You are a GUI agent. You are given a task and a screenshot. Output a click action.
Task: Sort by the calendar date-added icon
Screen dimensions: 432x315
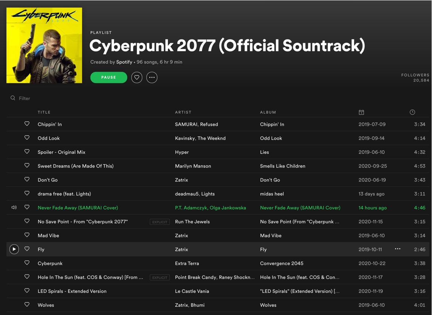pyautogui.click(x=361, y=112)
